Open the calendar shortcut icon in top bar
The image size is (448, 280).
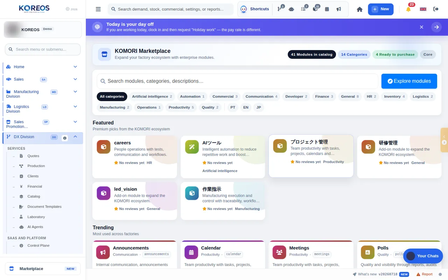327,9
